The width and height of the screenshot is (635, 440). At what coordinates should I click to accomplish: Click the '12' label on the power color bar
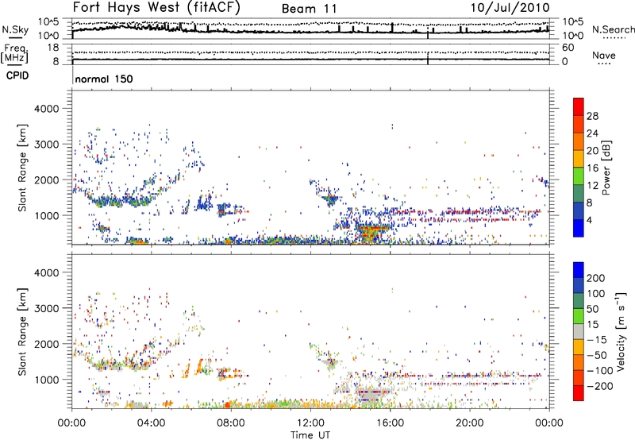click(x=592, y=186)
